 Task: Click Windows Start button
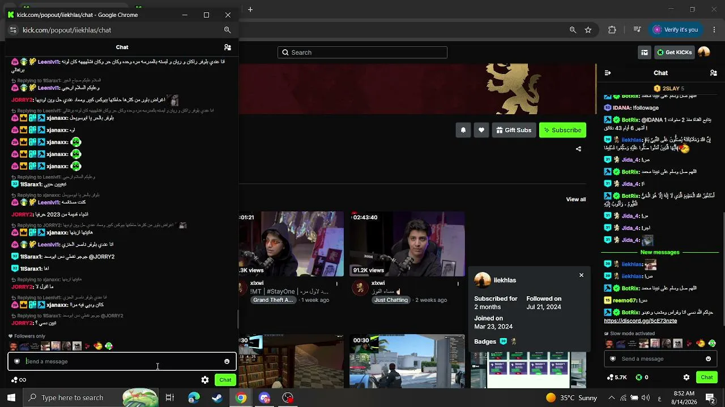click(x=11, y=398)
